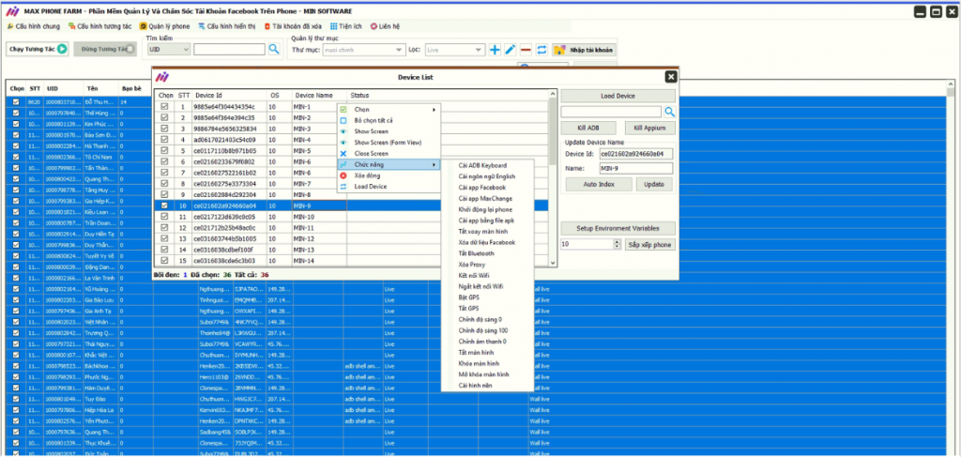Open the Thư mục folder dropdown
Image resolution: width=961 pixels, height=457 pixels.
pos(363,50)
